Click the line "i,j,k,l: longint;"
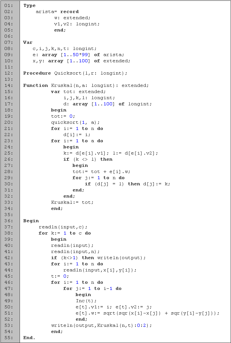 (x=89, y=98)
